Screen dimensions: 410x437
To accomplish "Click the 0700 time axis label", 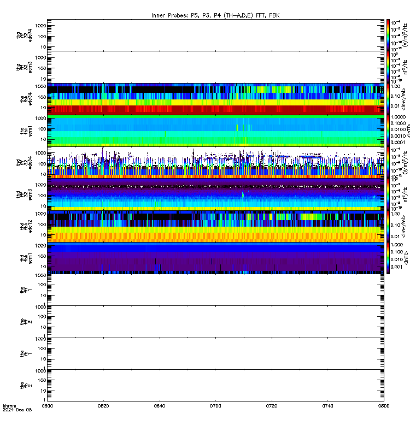I will (215, 406).
